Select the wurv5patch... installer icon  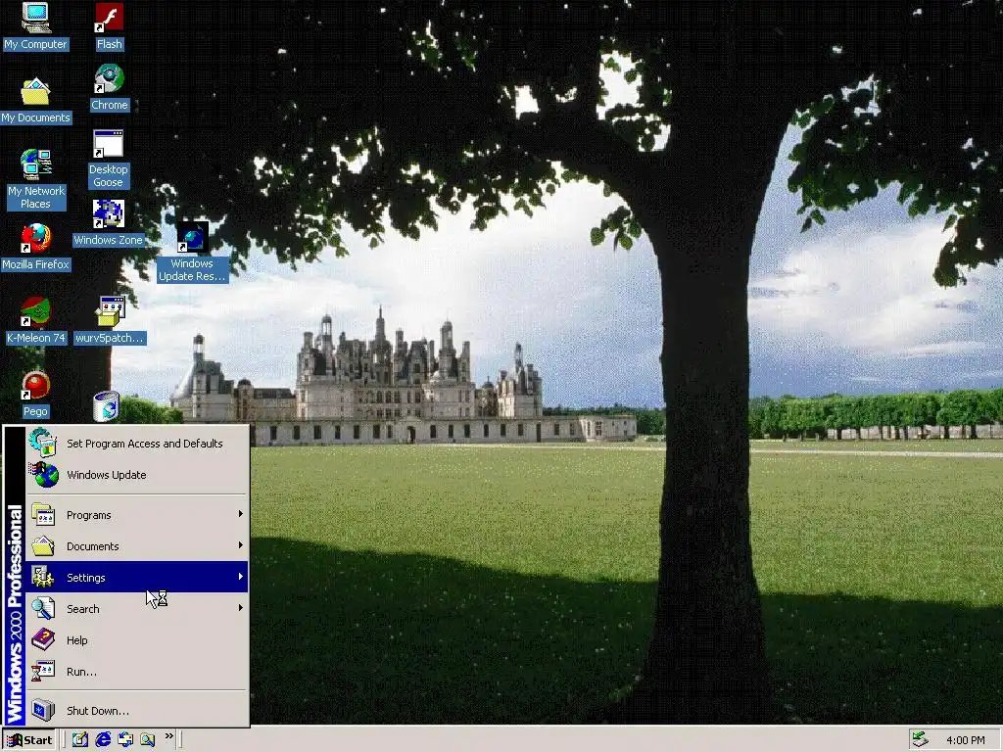click(110, 312)
